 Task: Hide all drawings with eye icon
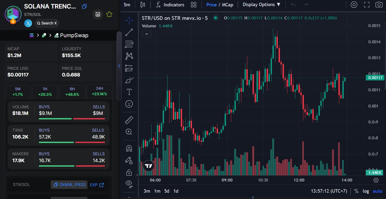129,183
